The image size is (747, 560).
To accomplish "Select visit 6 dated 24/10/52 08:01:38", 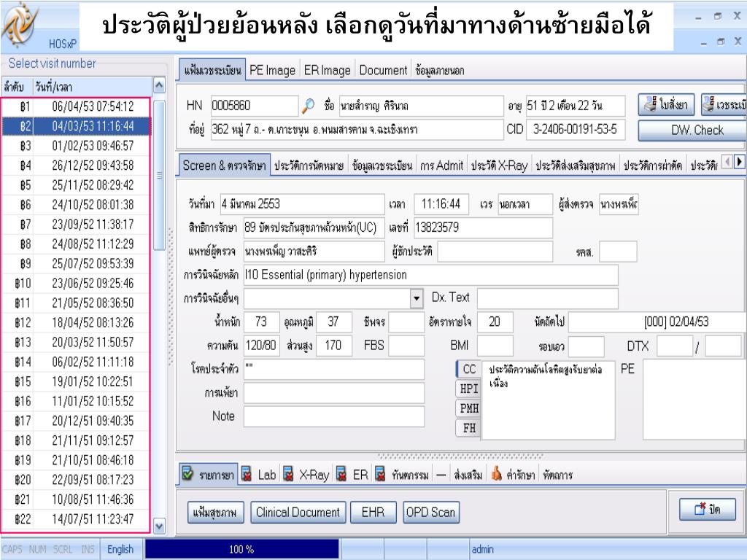I will (76, 205).
